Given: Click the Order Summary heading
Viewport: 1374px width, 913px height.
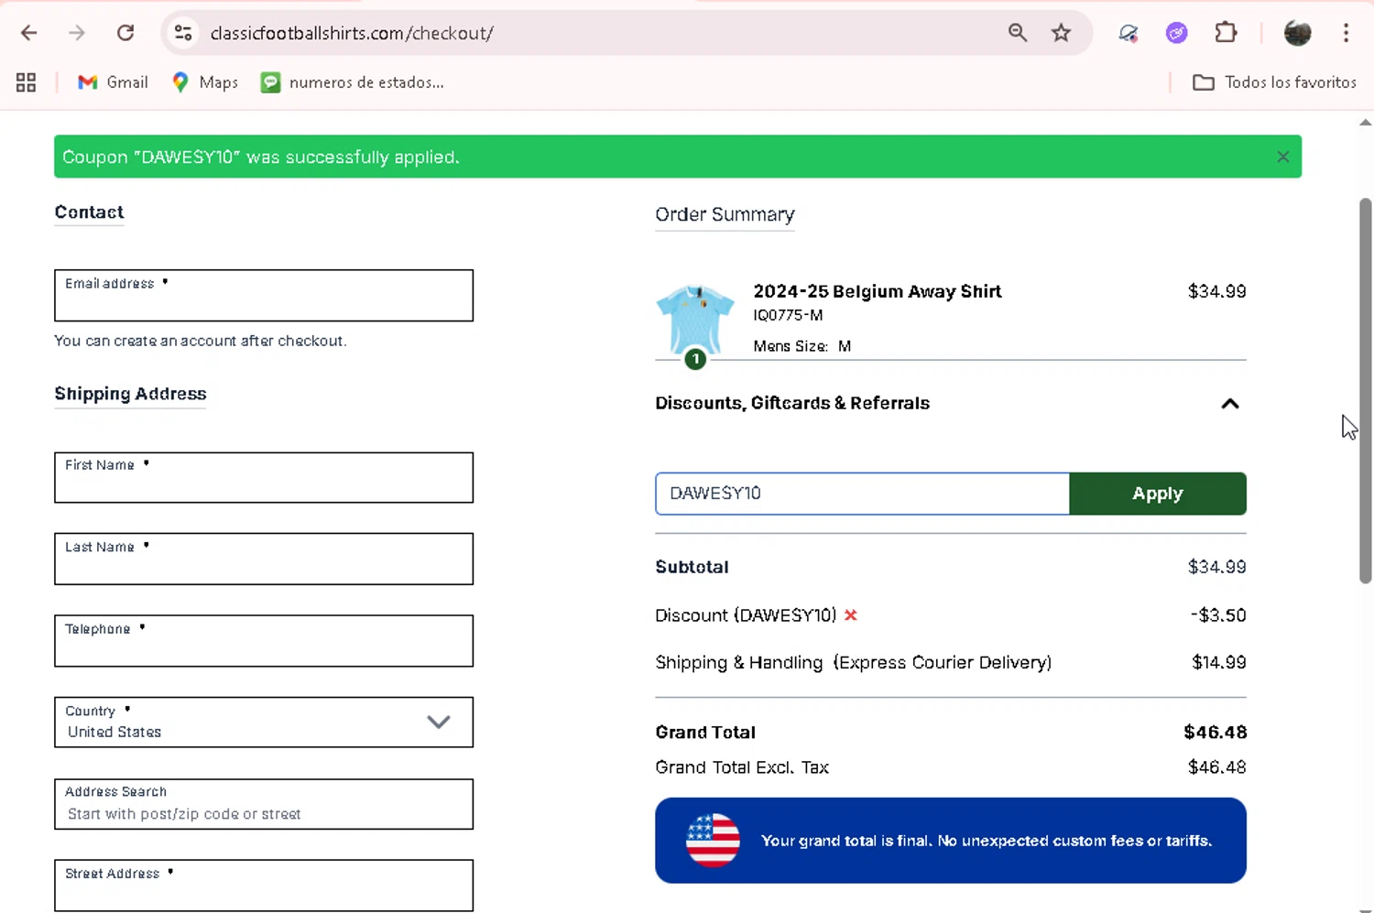Looking at the screenshot, I should pos(725,214).
